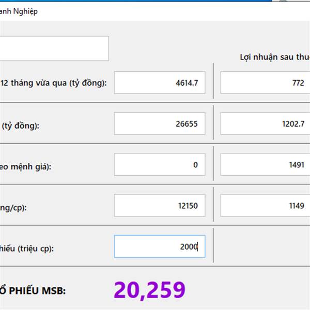The width and height of the screenshot is (310, 310).
Task: Click the large empty text box at top
Action: (54, 49)
